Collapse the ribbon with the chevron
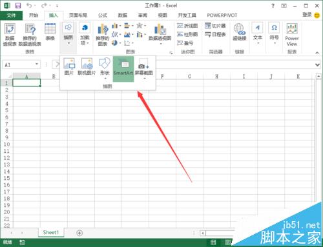 [x=317, y=53]
